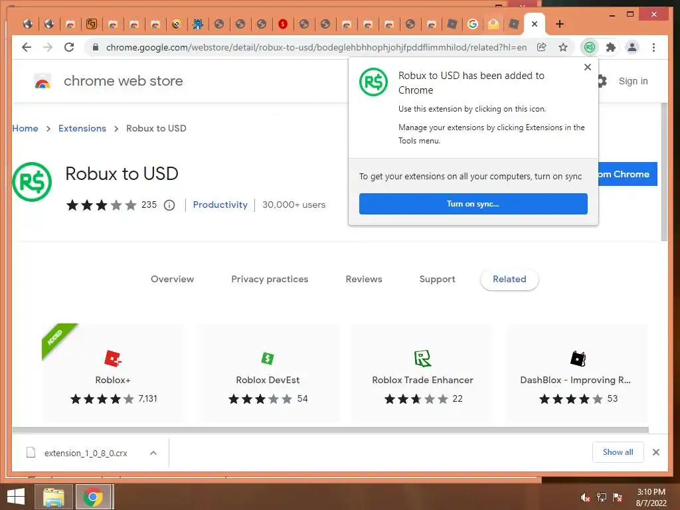Image resolution: width=680 pixels, height=510 pixels.
Task: Click the 235 ratings count
Action: 149,205
